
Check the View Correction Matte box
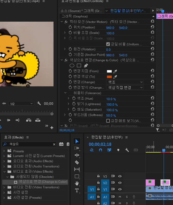[108, 120]
